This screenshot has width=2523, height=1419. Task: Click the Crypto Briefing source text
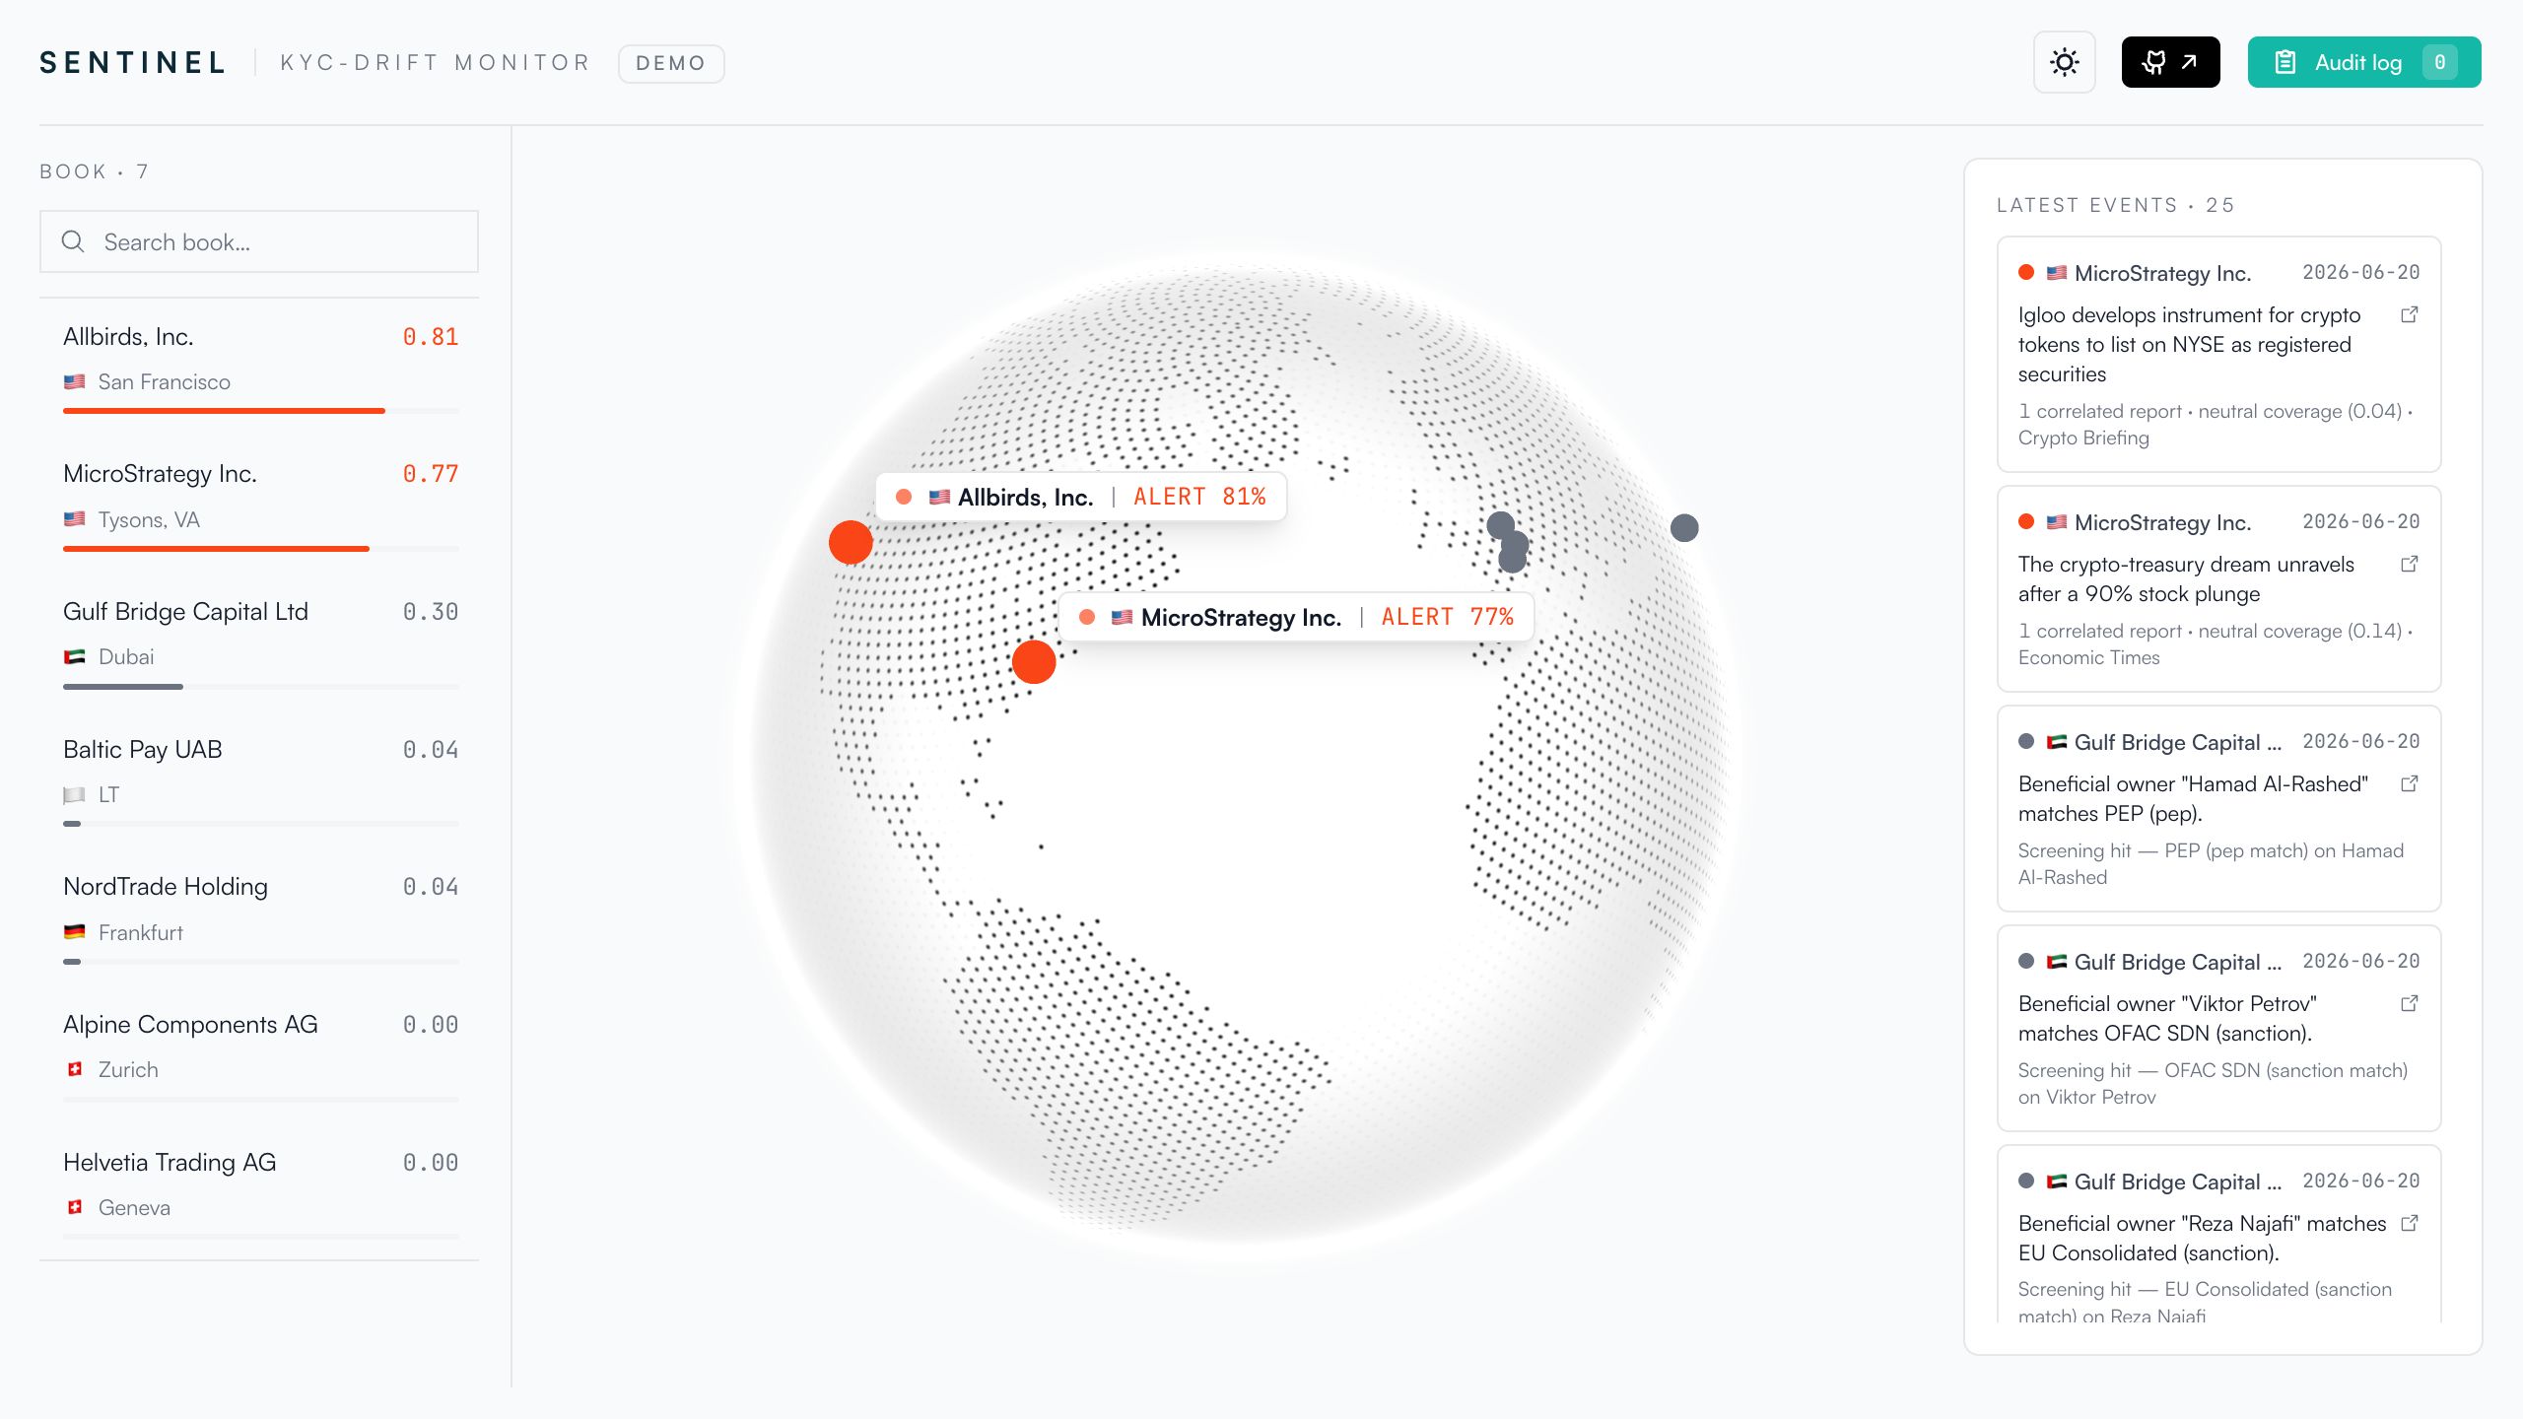coord(2083,439)
